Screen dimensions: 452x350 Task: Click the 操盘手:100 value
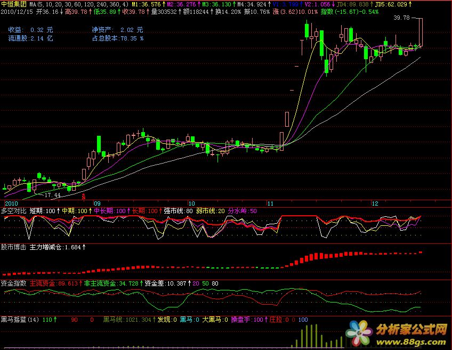tap(249, 320)
